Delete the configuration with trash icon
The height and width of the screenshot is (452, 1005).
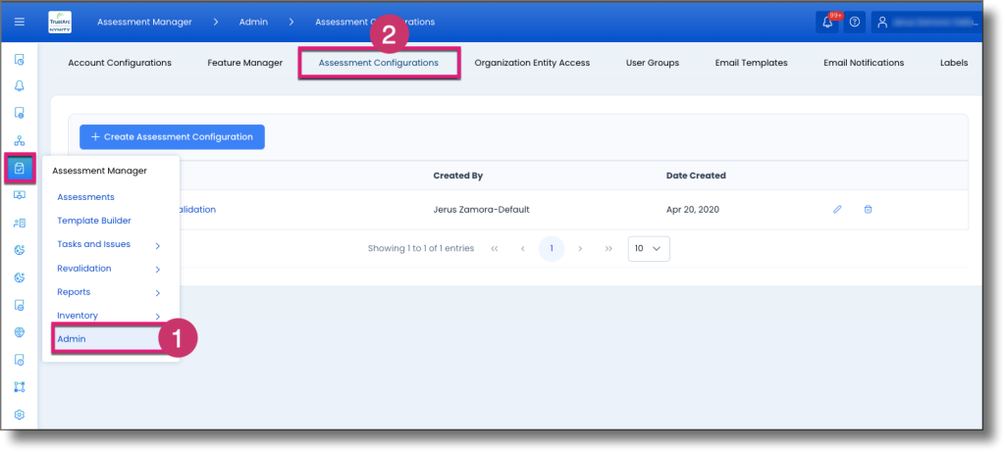click(868, 210)
